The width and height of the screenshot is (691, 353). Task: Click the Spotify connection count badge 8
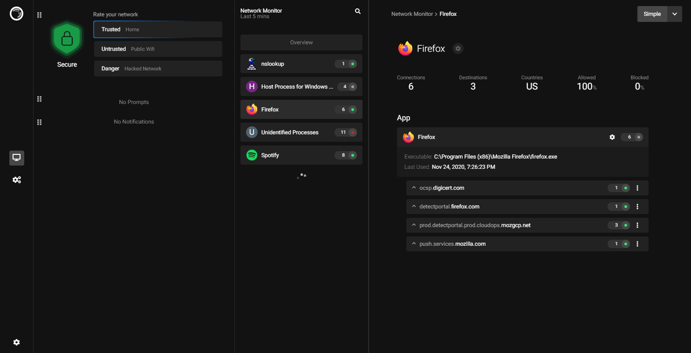tap(346, 155)
